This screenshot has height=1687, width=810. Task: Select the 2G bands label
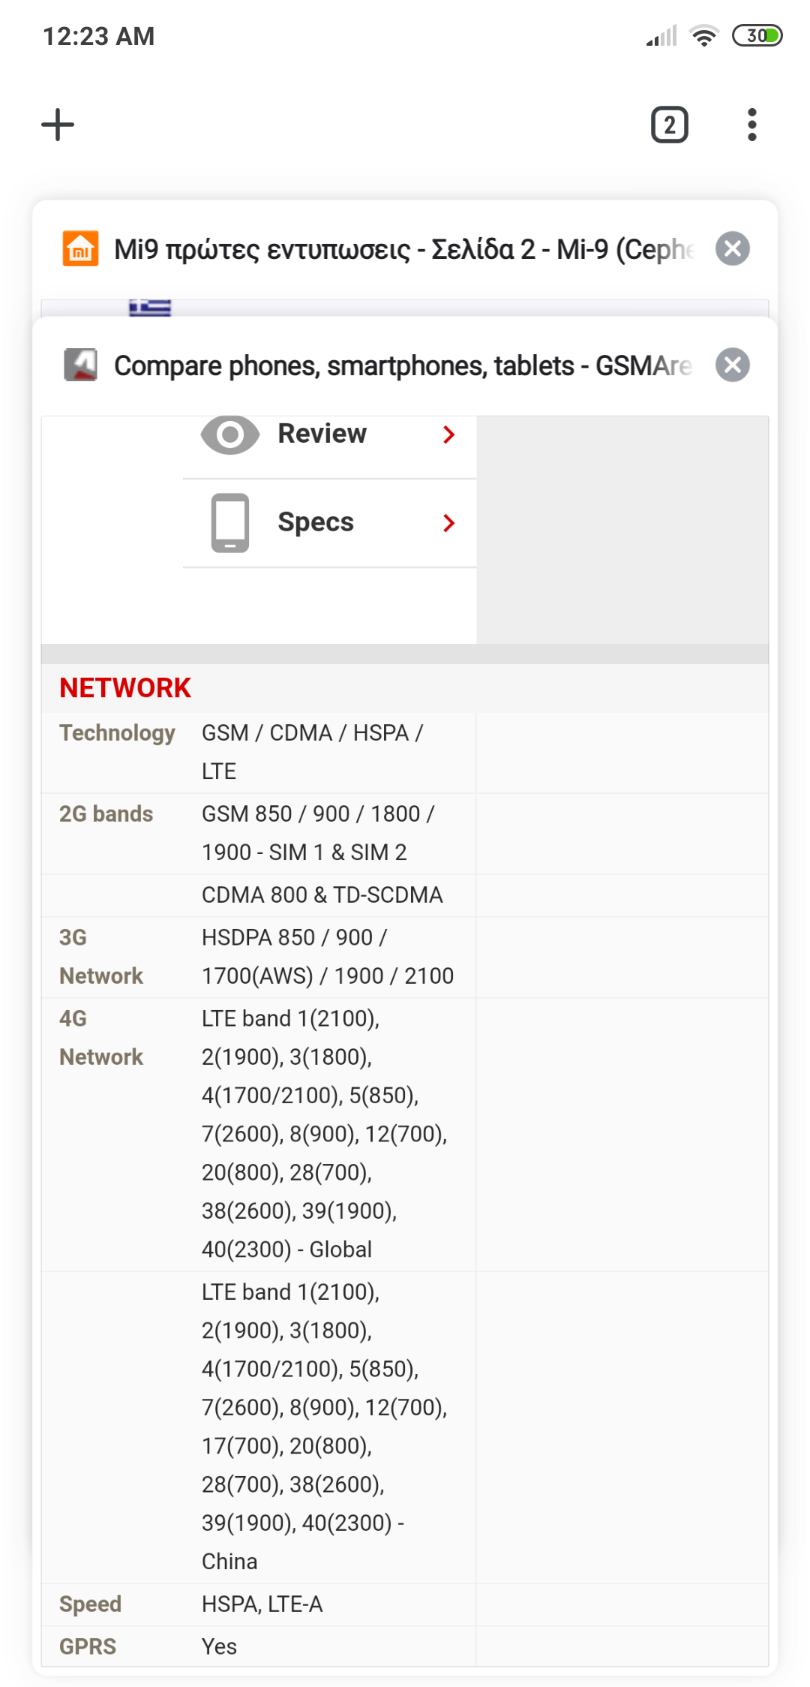point(106,814)
